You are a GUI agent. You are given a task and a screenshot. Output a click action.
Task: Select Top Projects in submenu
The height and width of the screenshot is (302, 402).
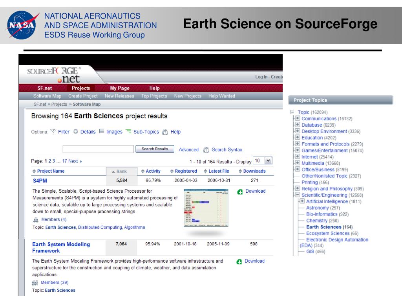tap(154, 96)
